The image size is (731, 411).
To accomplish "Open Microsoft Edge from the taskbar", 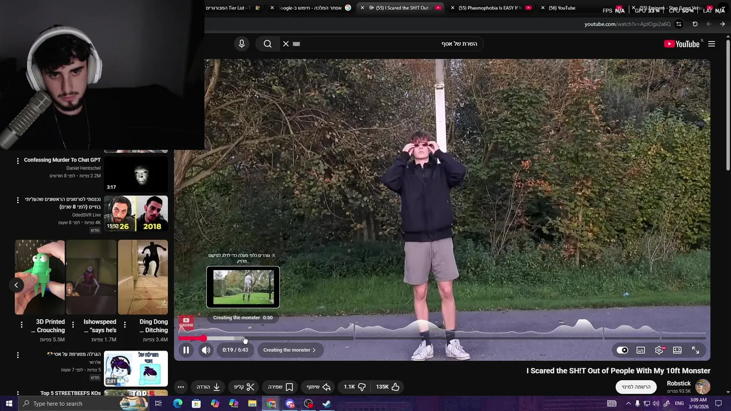I will 178,404.
